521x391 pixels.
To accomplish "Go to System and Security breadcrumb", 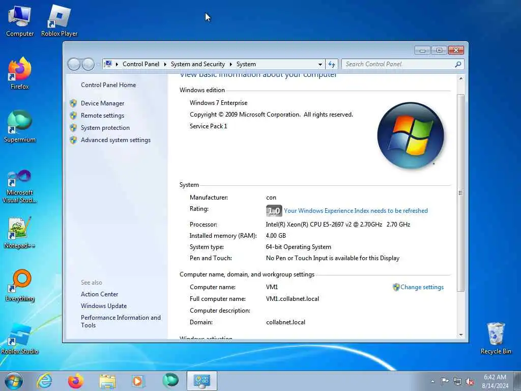I will (x=198, y=64).
